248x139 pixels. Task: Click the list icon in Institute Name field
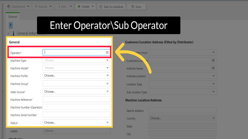(x=213, y=68)
